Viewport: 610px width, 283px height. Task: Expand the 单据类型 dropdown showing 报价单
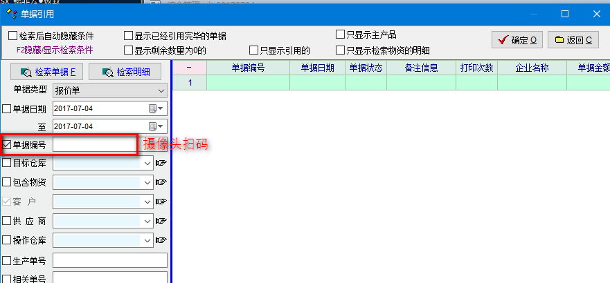click(x=161, y=90)
